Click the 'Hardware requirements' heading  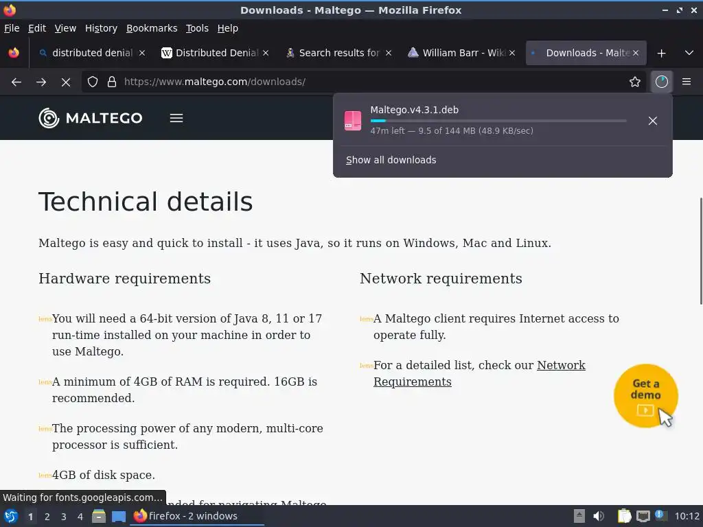point(125,279)
